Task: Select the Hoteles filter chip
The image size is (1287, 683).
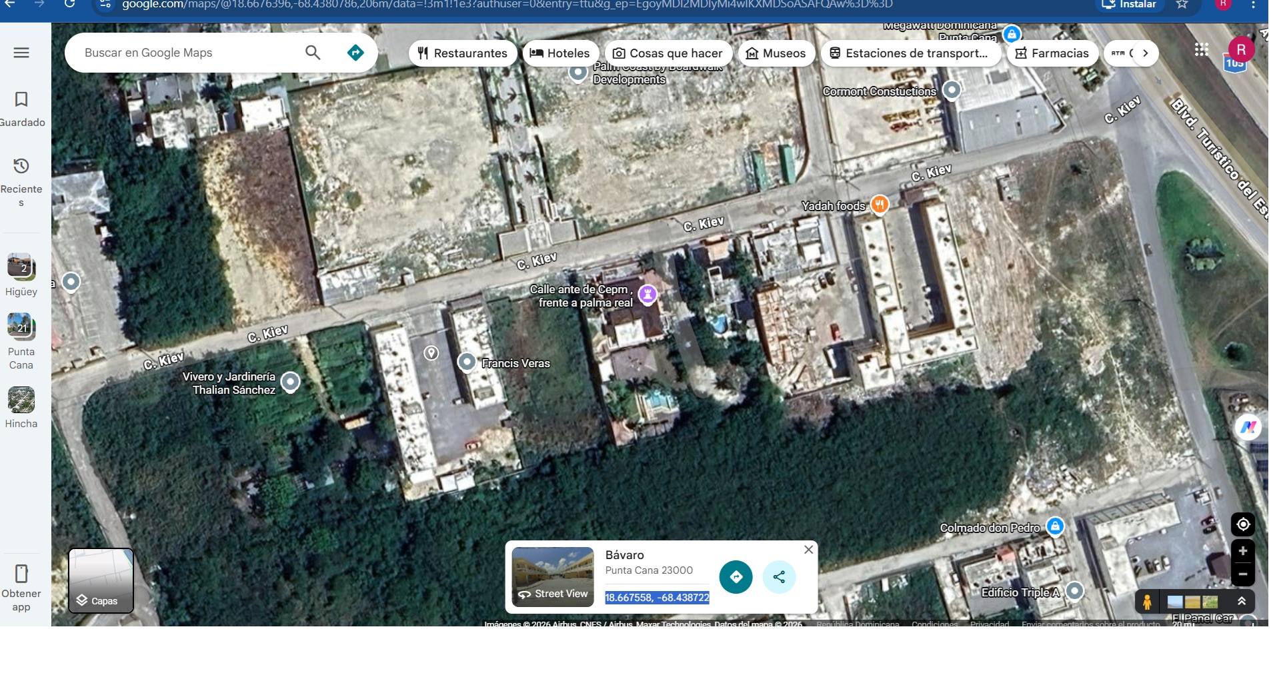Action: pos(559,53)
